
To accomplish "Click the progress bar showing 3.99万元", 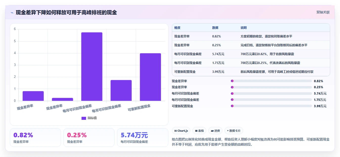I will tap(271, 106).
